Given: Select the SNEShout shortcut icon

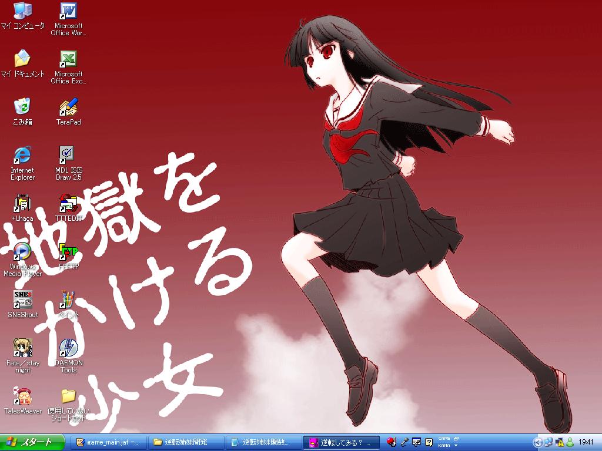Looking at the screenshot, I should click(x=22, y=305).
